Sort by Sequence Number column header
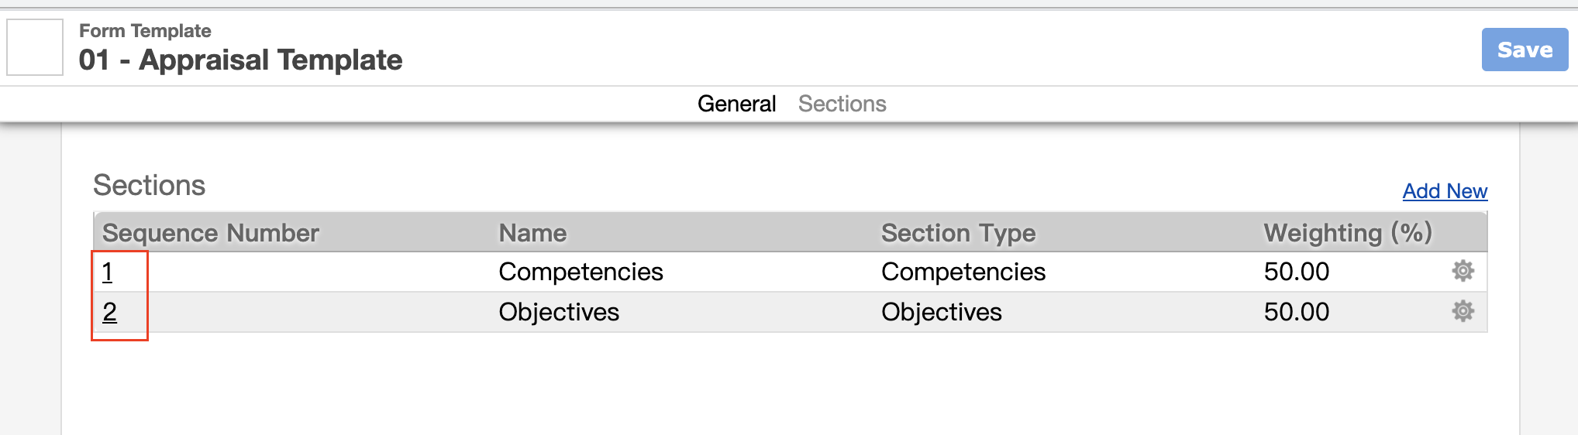Viewport: 1578px width, 435px height. pyautogui.click(x=211, y=233)
